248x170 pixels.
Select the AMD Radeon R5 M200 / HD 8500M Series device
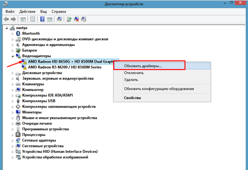64,67
